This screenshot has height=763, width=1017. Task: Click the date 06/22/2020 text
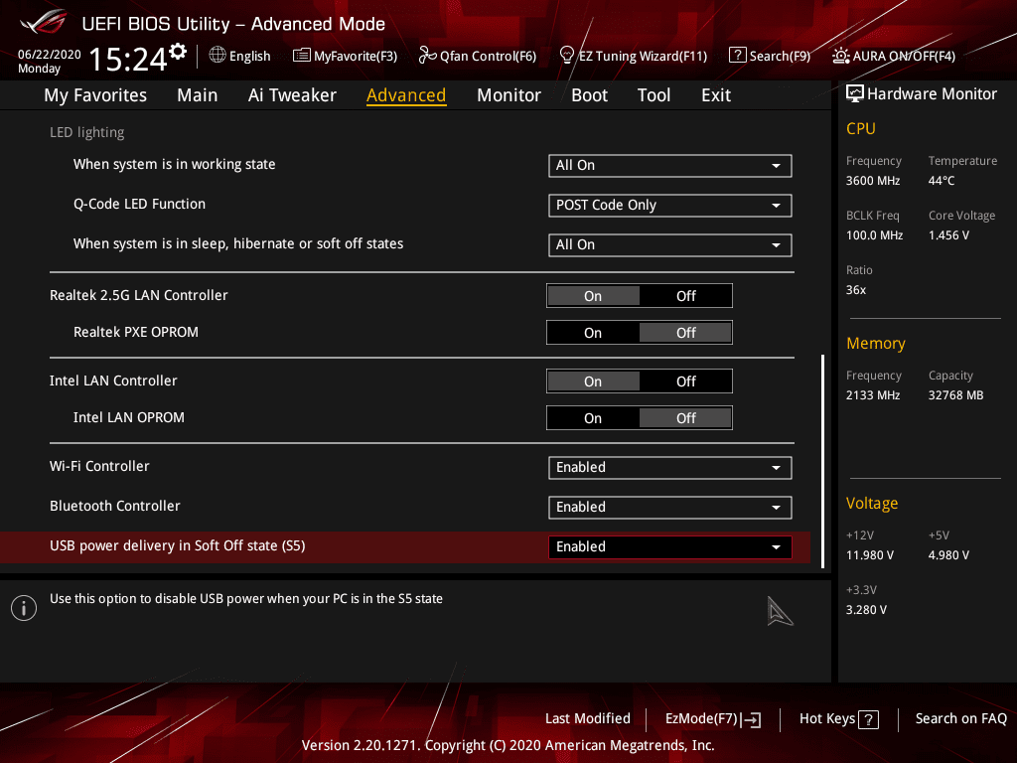(50, 54)
